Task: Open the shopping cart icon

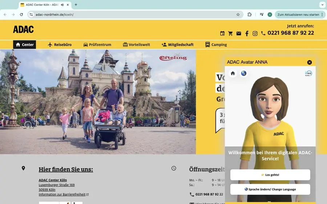Action: point(230,33)
